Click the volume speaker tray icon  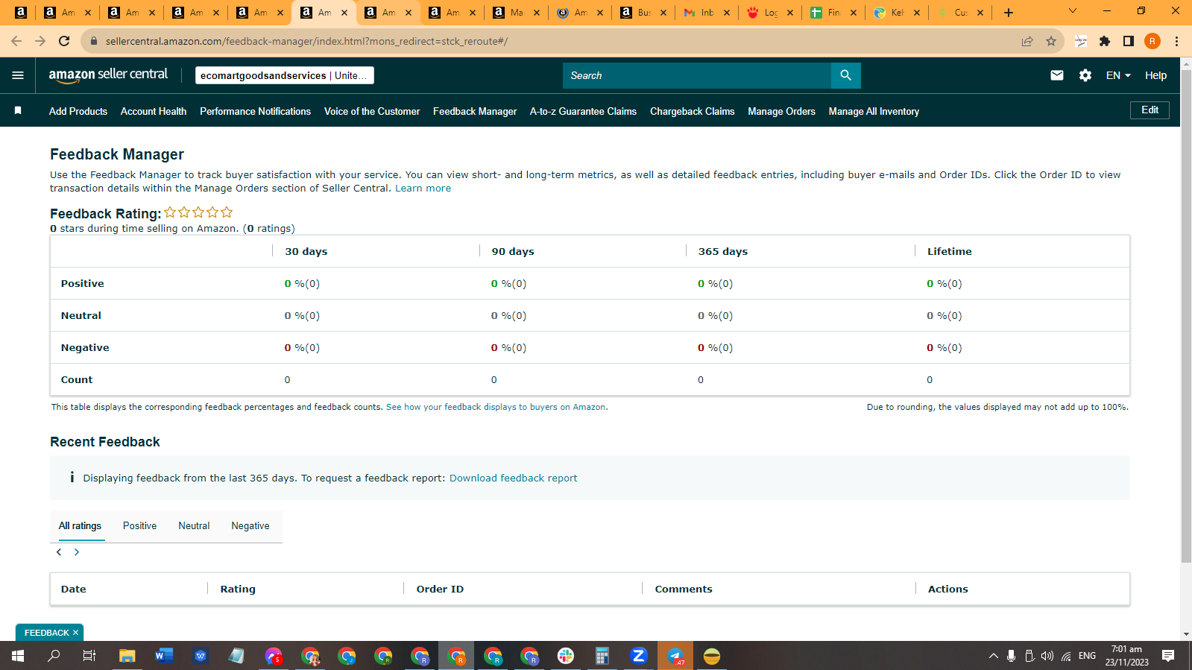1047,656
